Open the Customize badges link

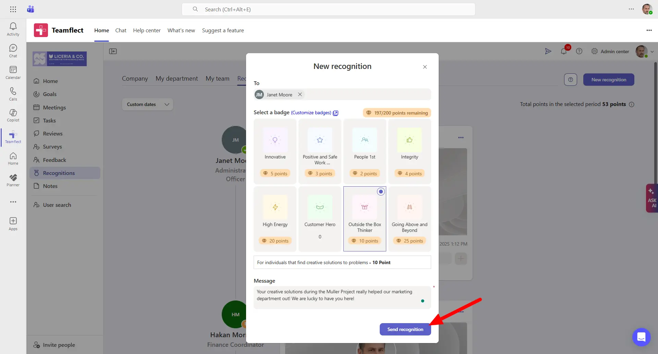tap(311, 113)
